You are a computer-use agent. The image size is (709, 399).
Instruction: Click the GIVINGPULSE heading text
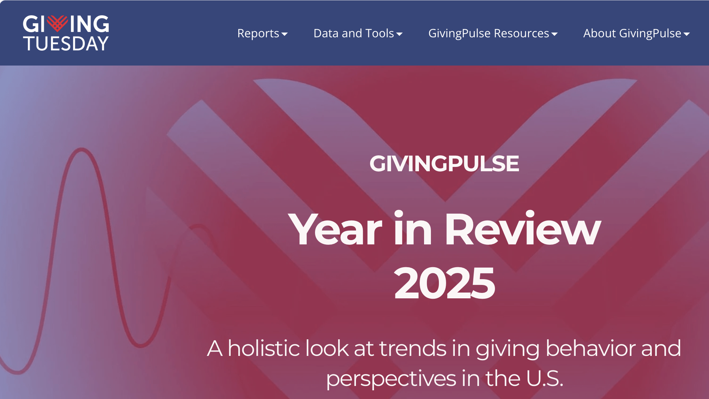[444, 164]
